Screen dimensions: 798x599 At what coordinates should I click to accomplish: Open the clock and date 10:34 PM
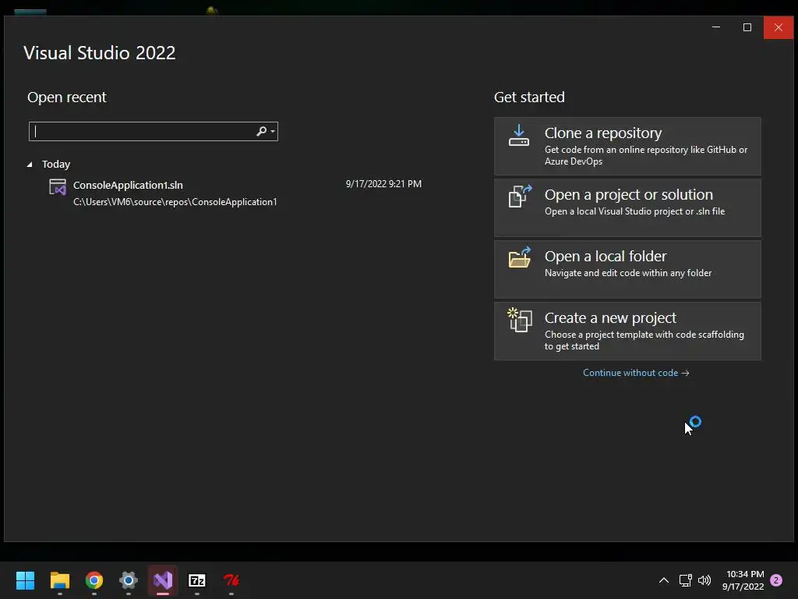pyautogui.click(x=743, y=580)
